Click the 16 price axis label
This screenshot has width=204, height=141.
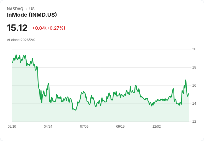point(194,85)
